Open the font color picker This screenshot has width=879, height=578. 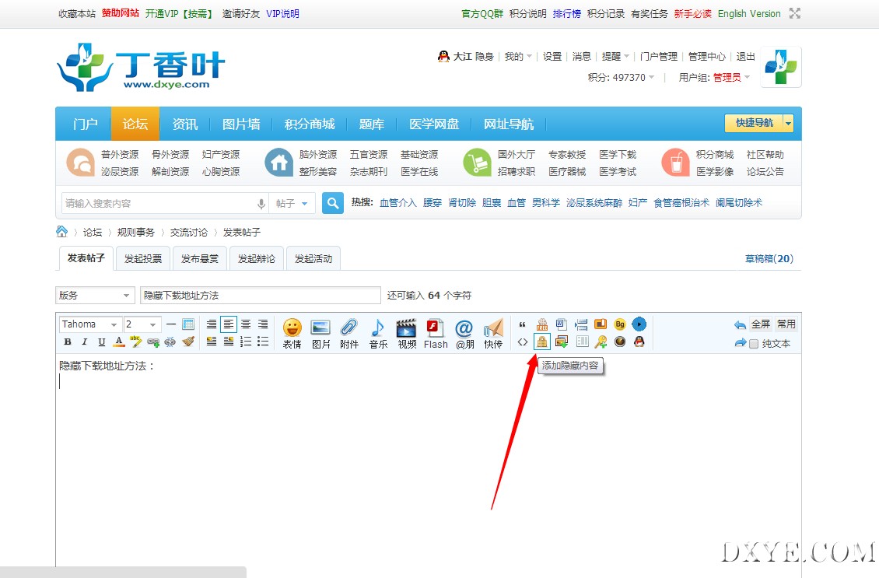coord(119,342)
